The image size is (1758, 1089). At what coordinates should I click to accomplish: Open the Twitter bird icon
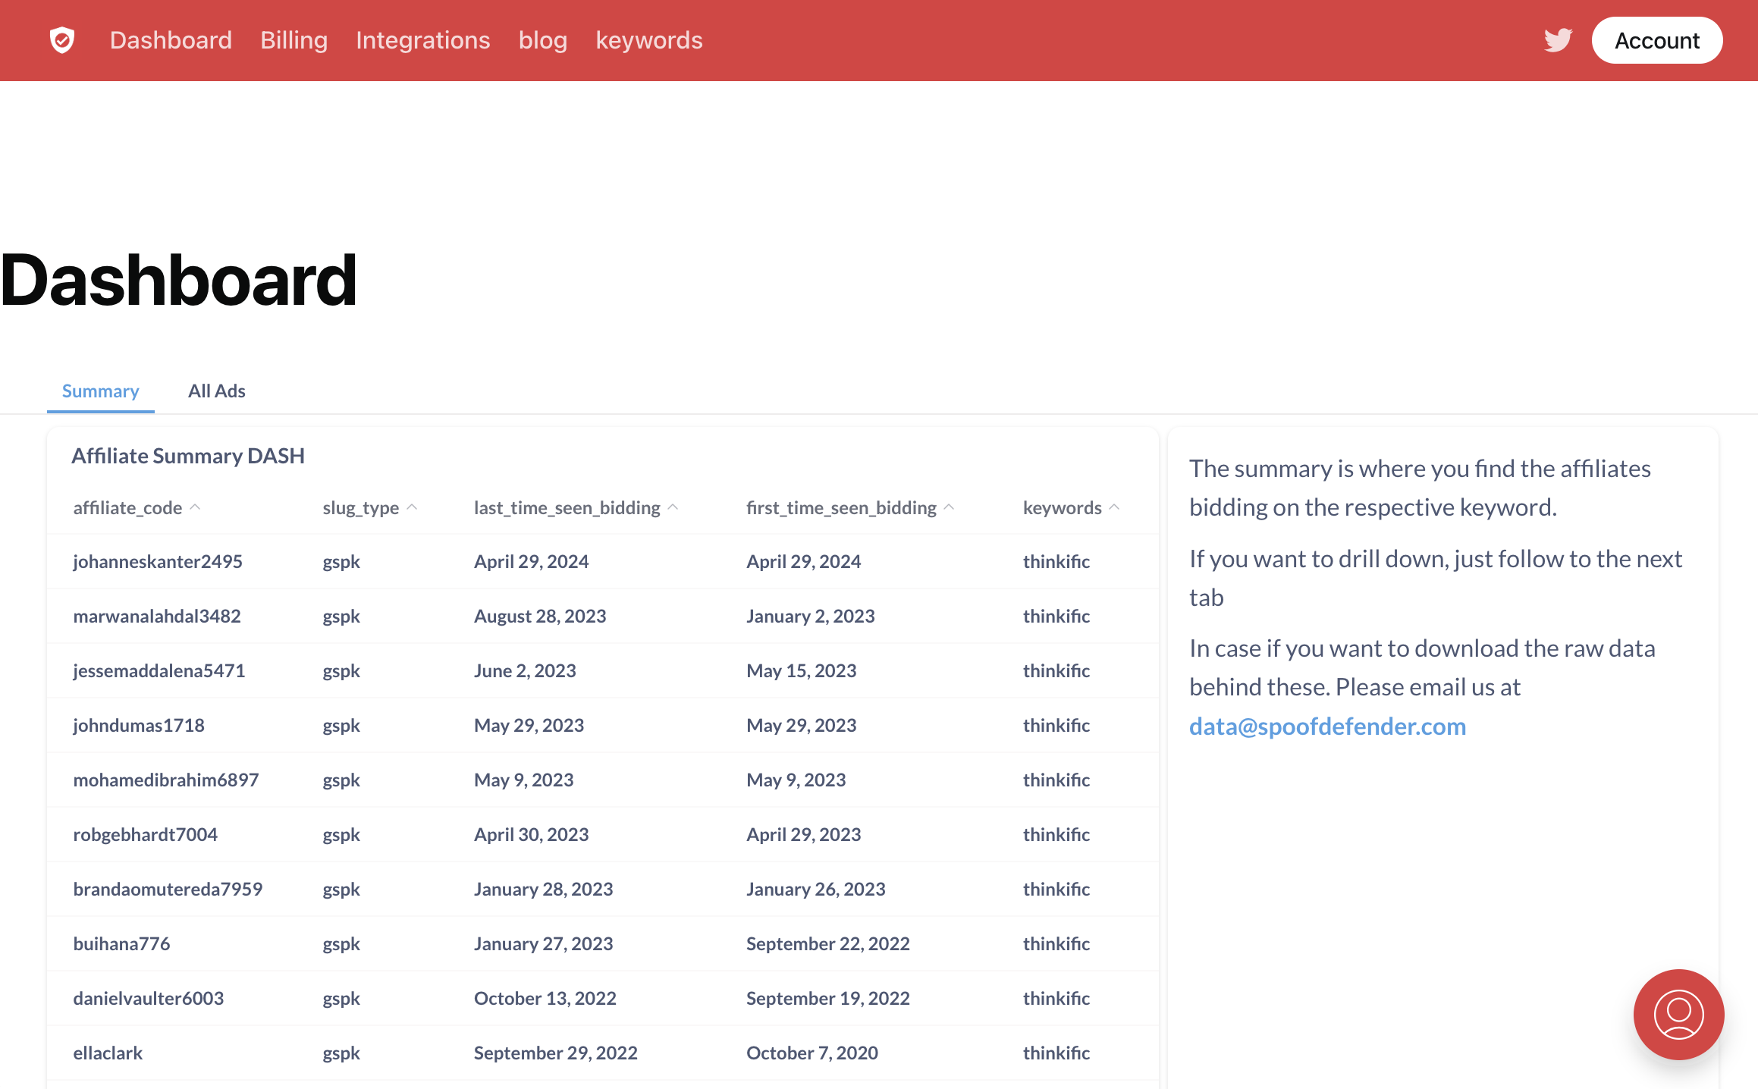(x=1558, y=40)
